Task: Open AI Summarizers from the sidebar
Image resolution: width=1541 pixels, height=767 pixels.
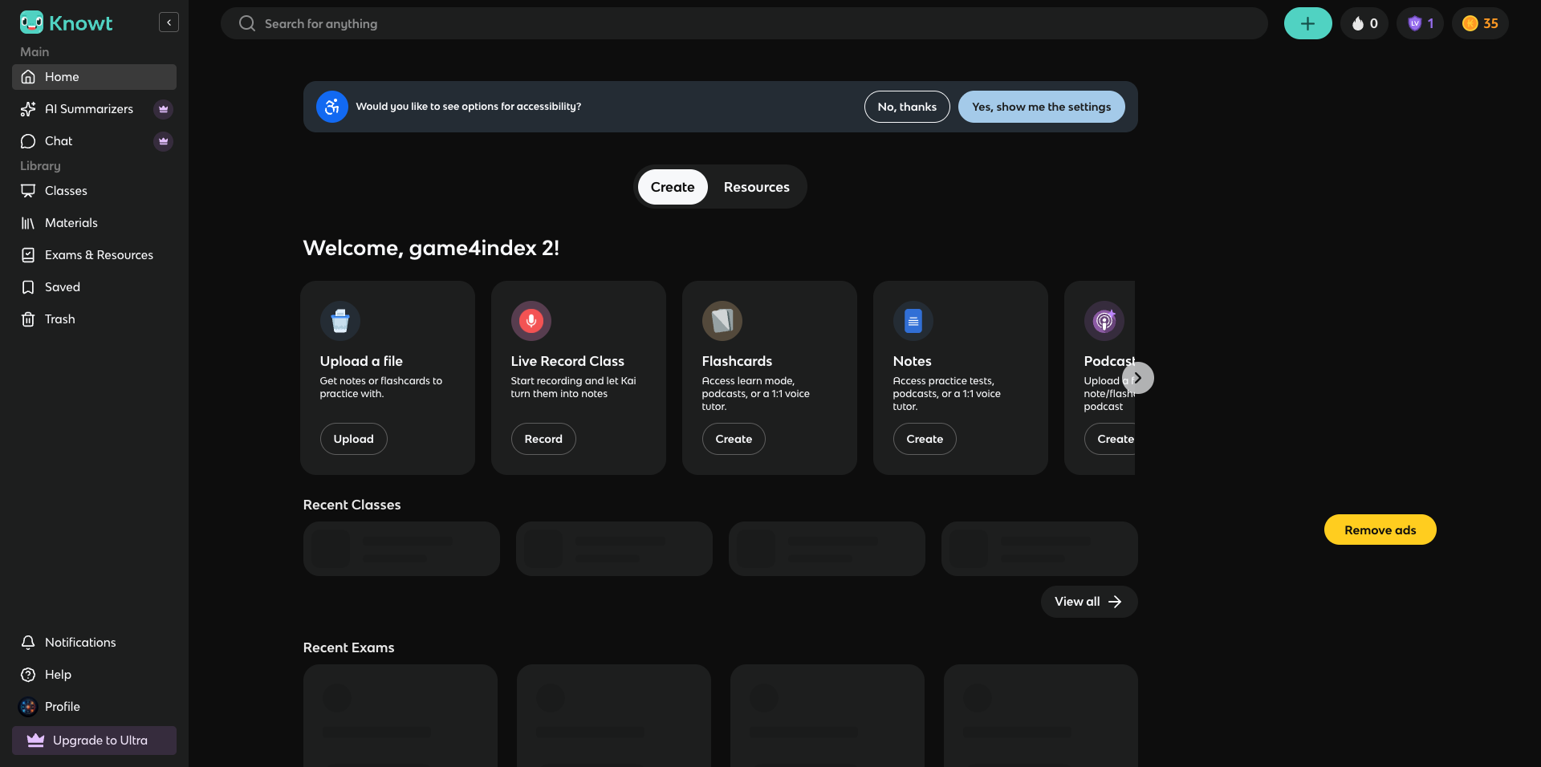Action: 89,109
